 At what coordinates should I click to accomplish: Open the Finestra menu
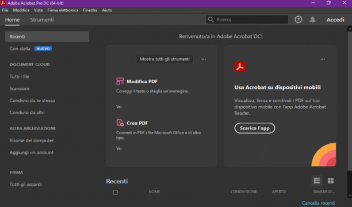tap(90, 10)
